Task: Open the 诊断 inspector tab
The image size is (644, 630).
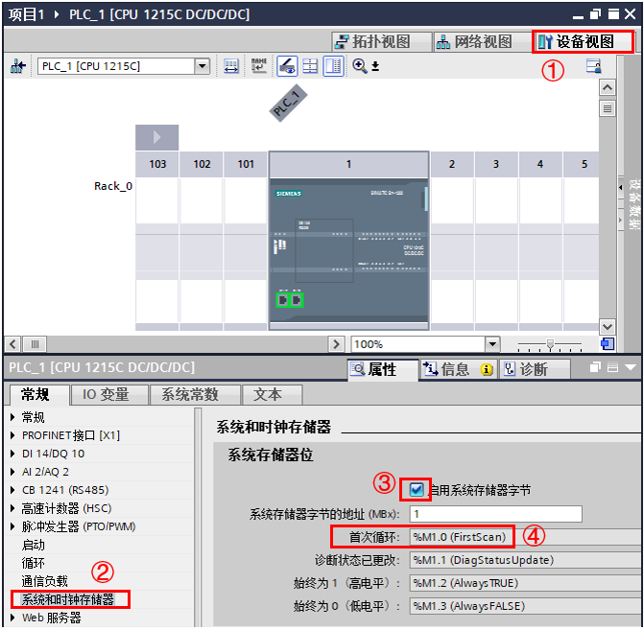Action: [x=534, y=369]
